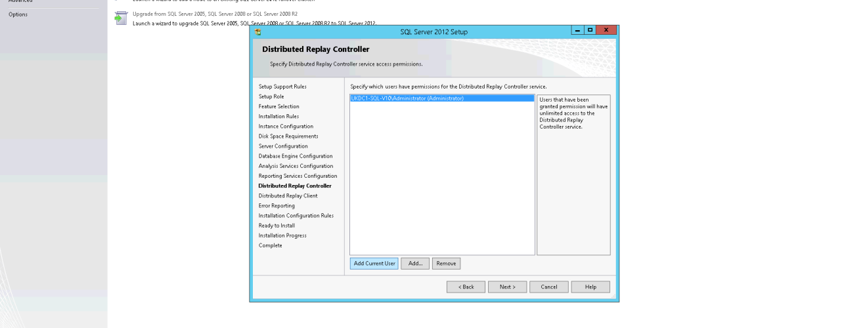This screenshot has width=867, height=328.
Task: Click the Instance Configuration step
Action: coord(286,126)
